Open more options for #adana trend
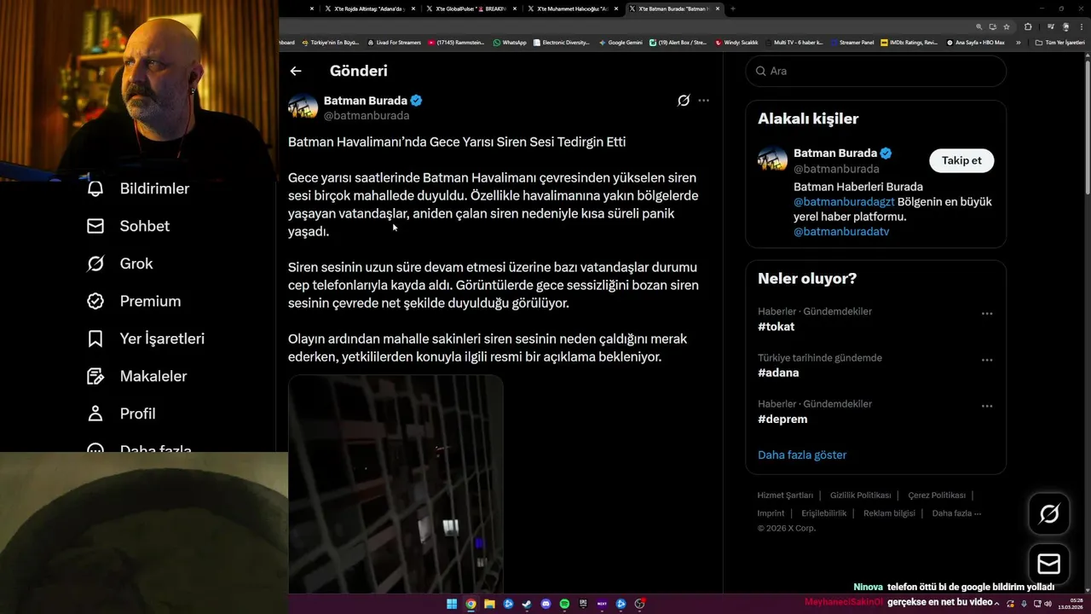This screenshot has width=1091, height=614. coord(987,360)
